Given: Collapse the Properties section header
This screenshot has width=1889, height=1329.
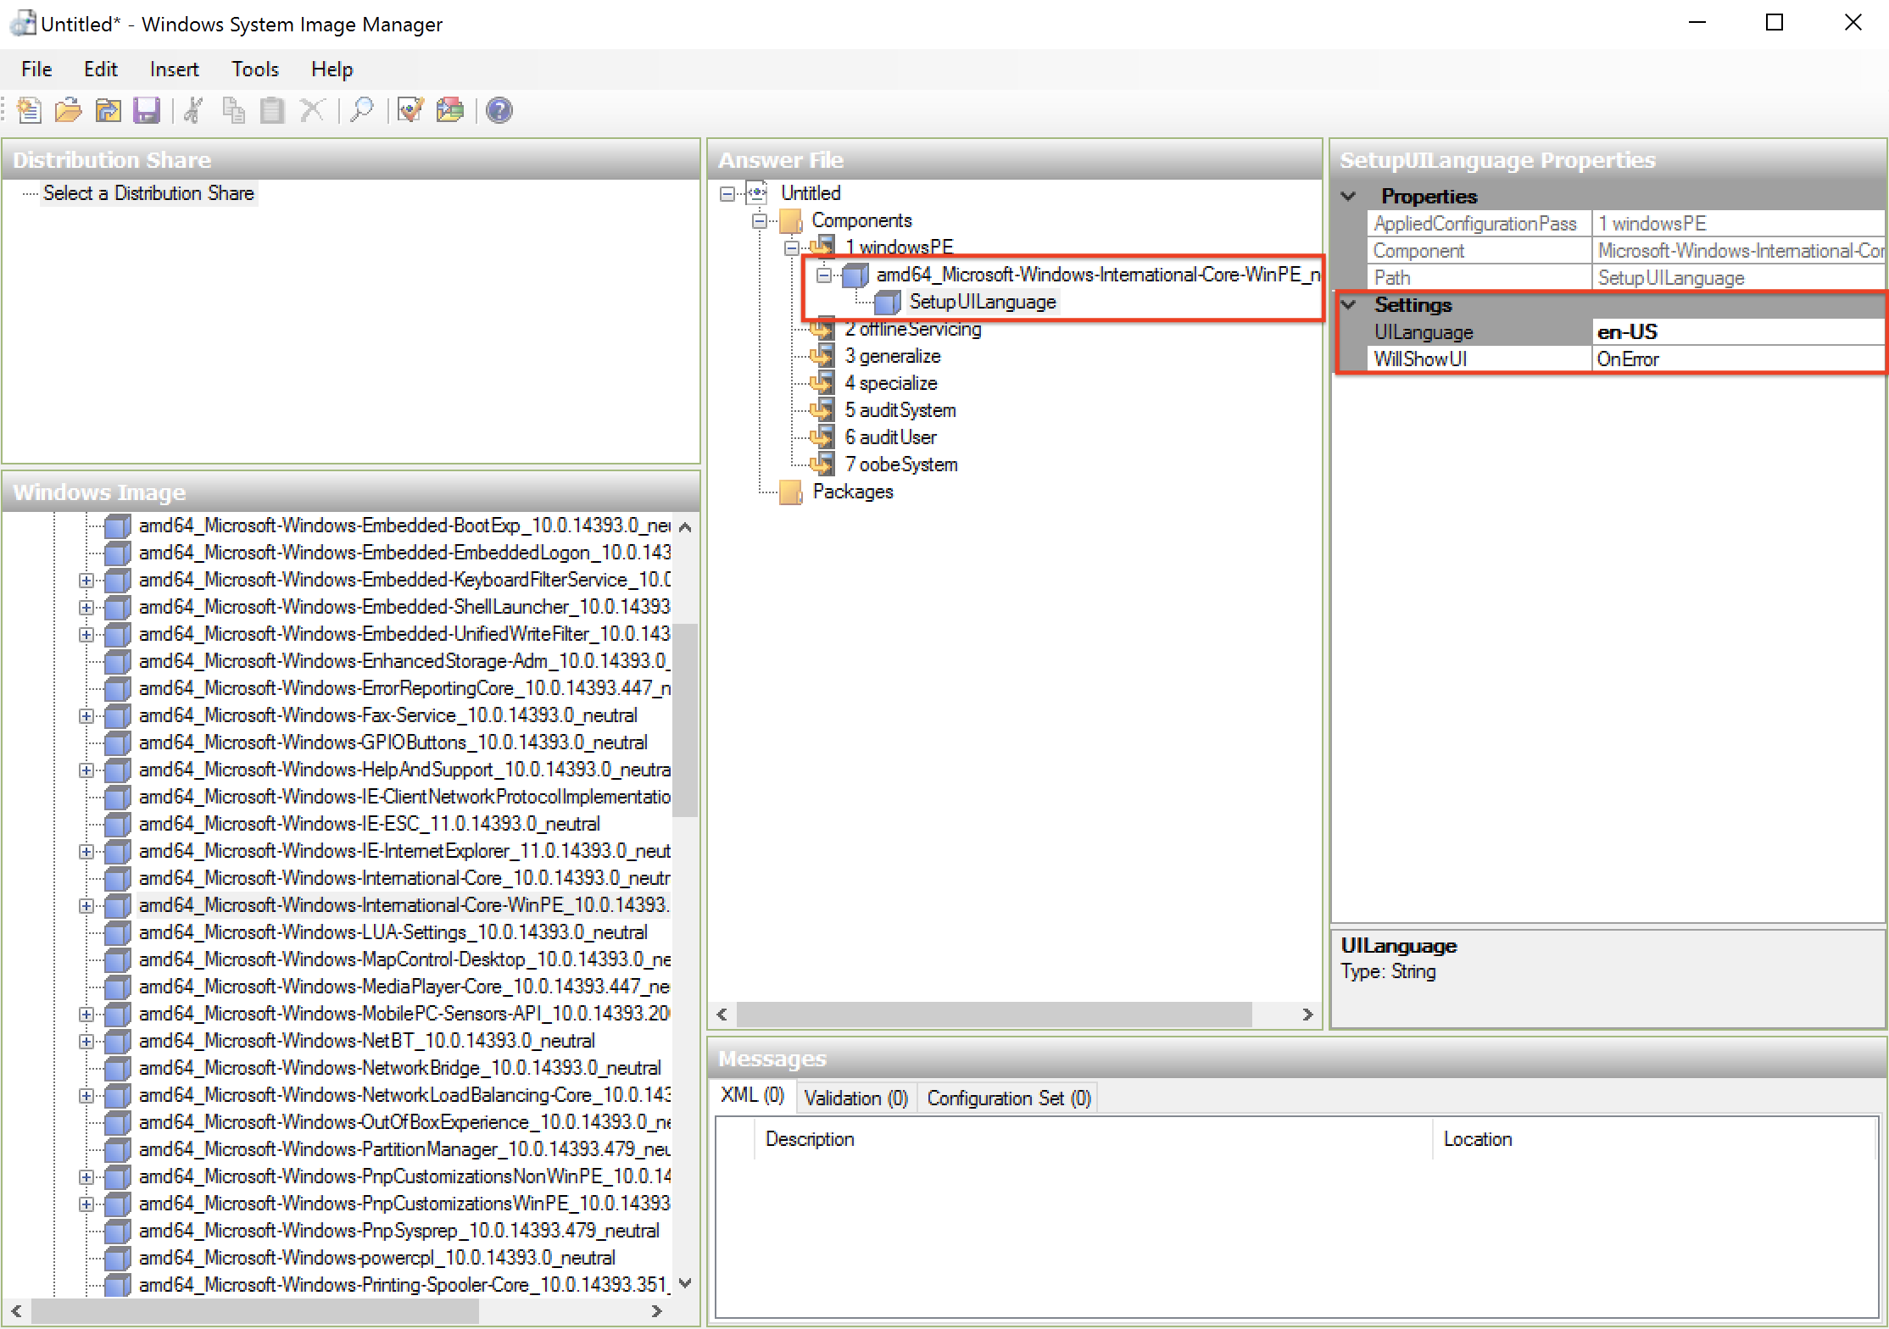Looking at the screenshot, I should 1349,196.
